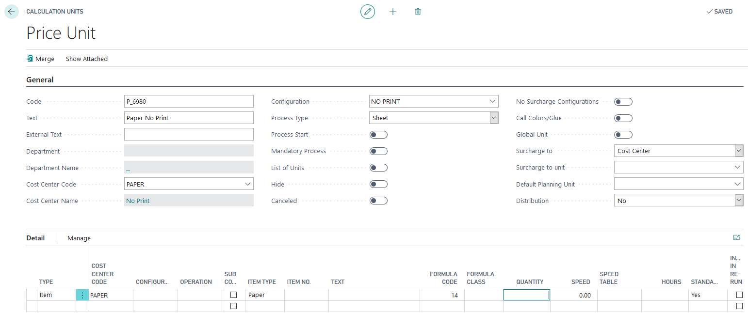Image resolution: width=748 pixels, height=313 pixels.
Task: Click the pencil edit icon
Action: (368, 12)
